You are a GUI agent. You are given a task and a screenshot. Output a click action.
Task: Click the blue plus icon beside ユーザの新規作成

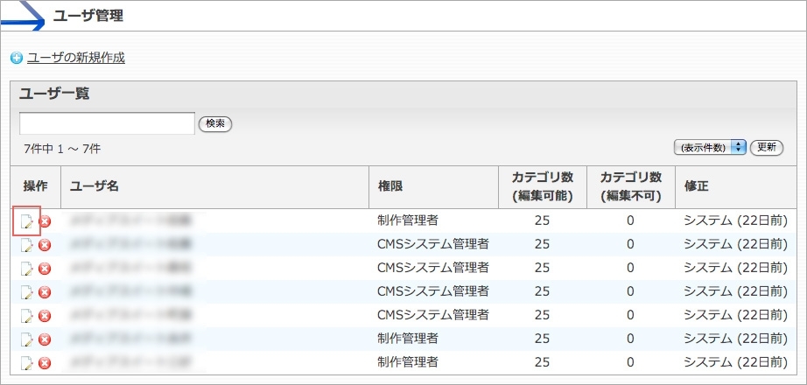click(x=17, y=58)
